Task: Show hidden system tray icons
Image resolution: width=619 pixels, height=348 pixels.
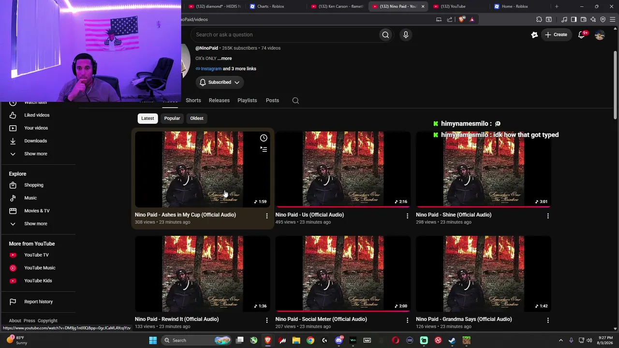Action: tap(561, 340)
